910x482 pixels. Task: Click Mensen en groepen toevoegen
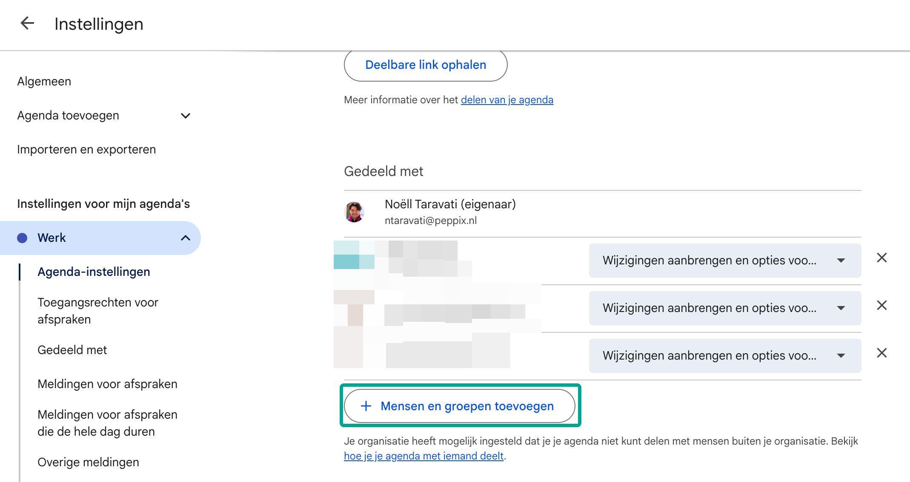pos(459,406)
